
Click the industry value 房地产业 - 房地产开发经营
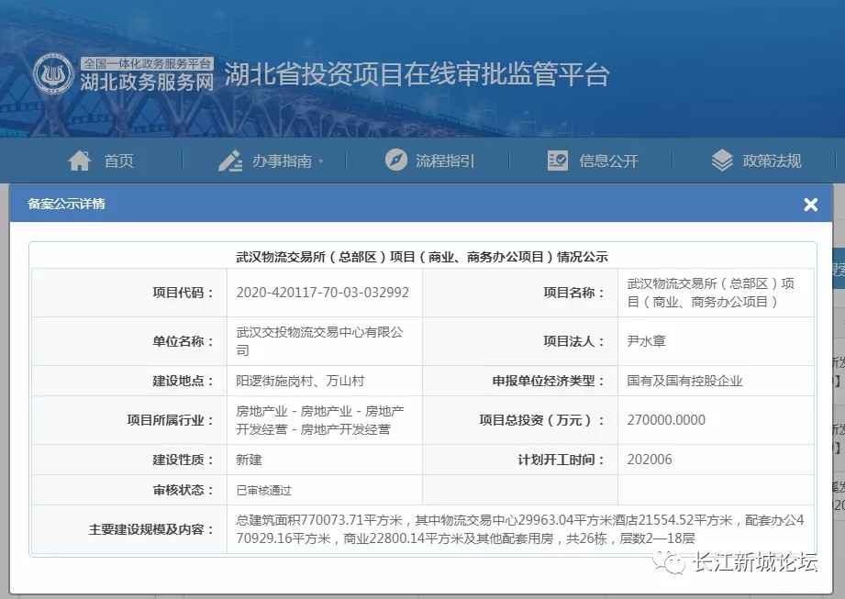coord(320,420)
